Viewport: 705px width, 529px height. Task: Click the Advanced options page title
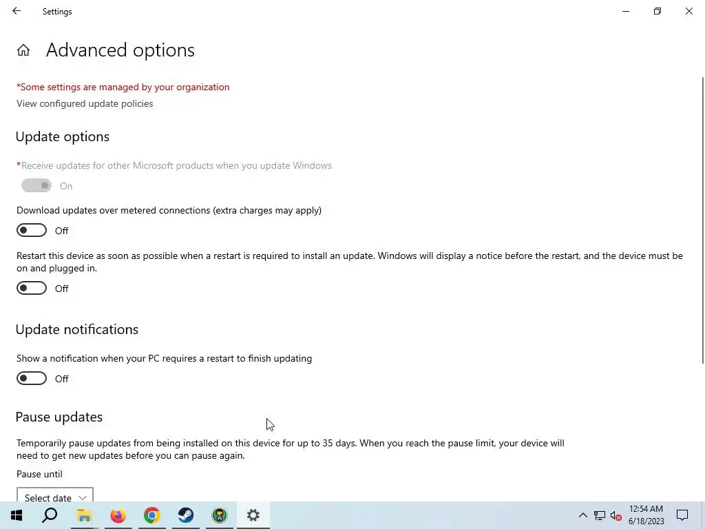(x=120, y=50)
